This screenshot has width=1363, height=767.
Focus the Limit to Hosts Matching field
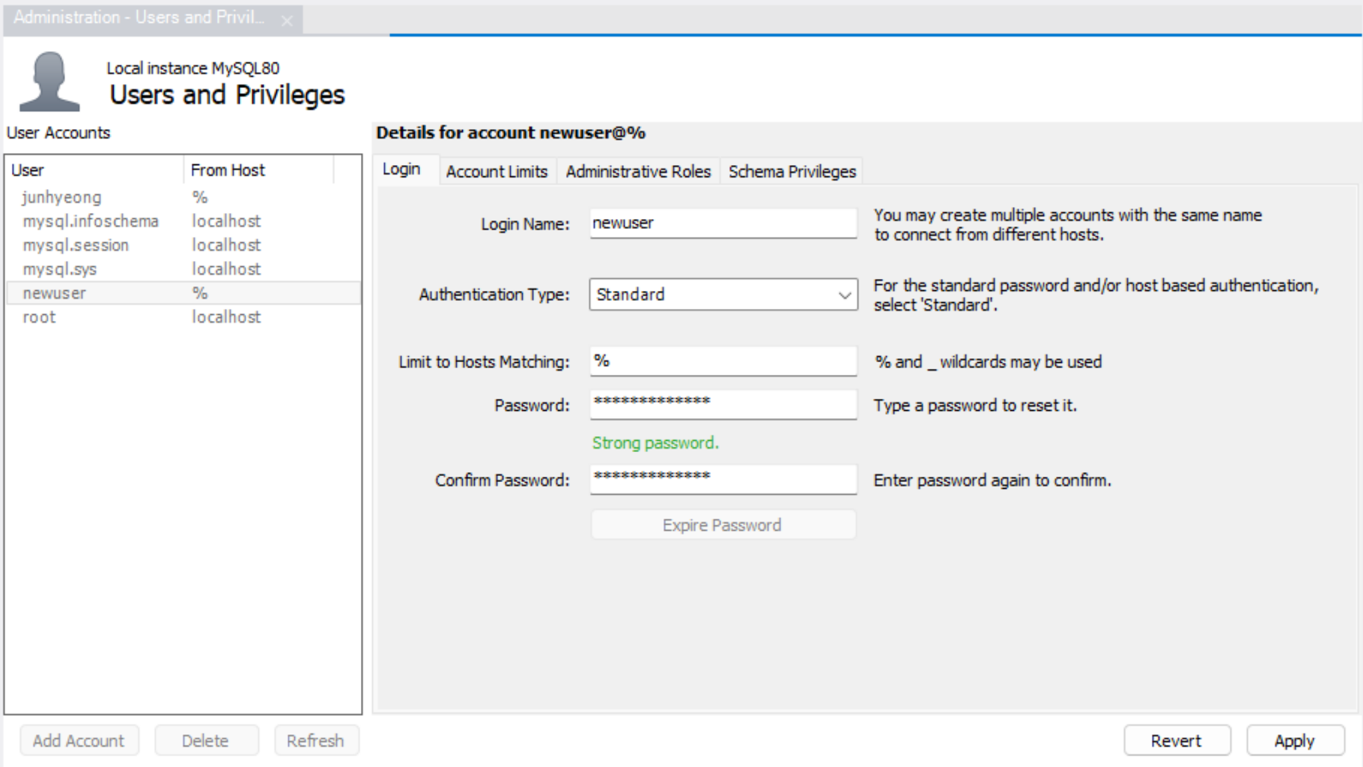723,362
